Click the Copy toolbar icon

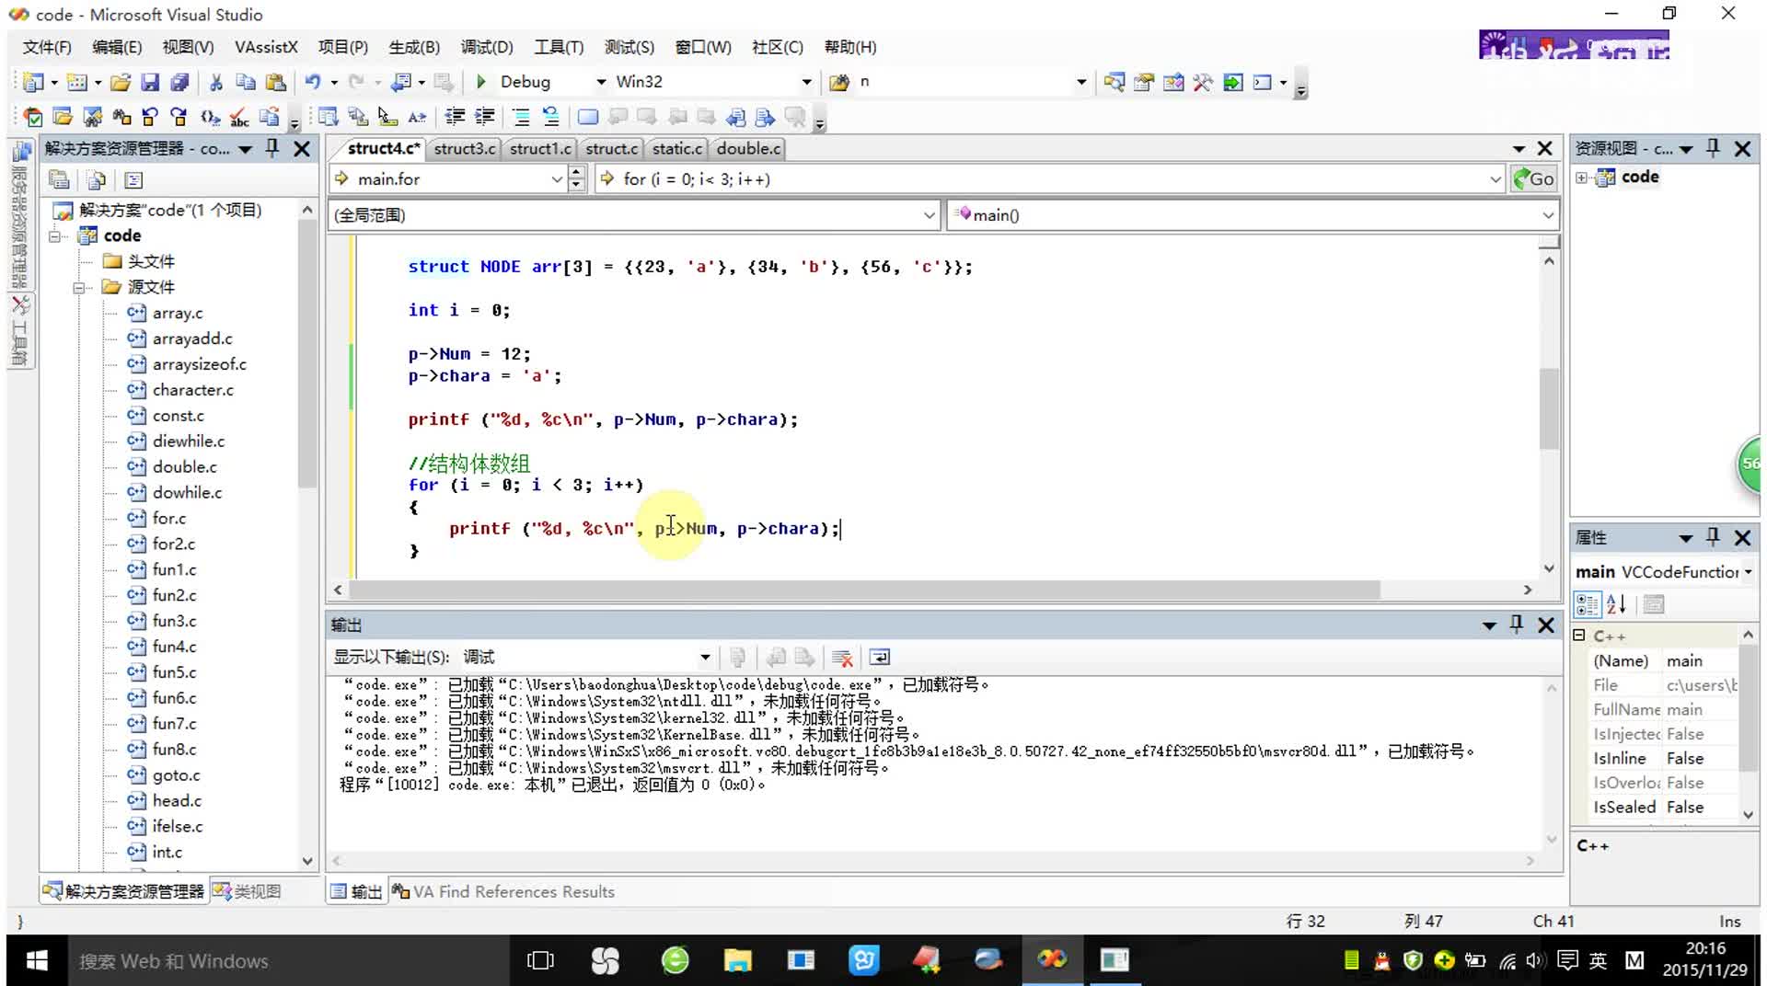coord(246,83)
